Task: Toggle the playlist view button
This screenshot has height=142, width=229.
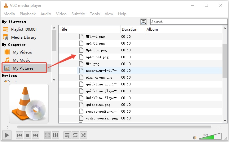Action: (67, 135)
